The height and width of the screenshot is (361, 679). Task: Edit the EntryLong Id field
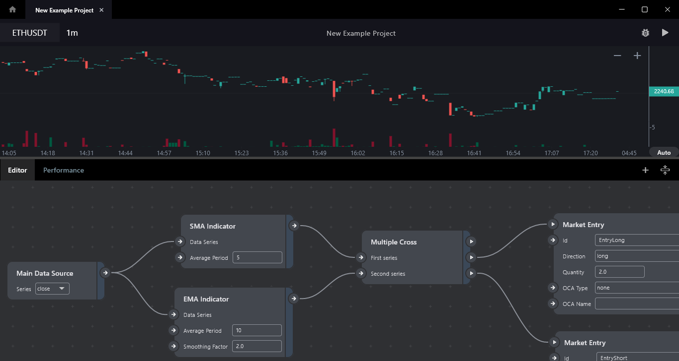637,240
